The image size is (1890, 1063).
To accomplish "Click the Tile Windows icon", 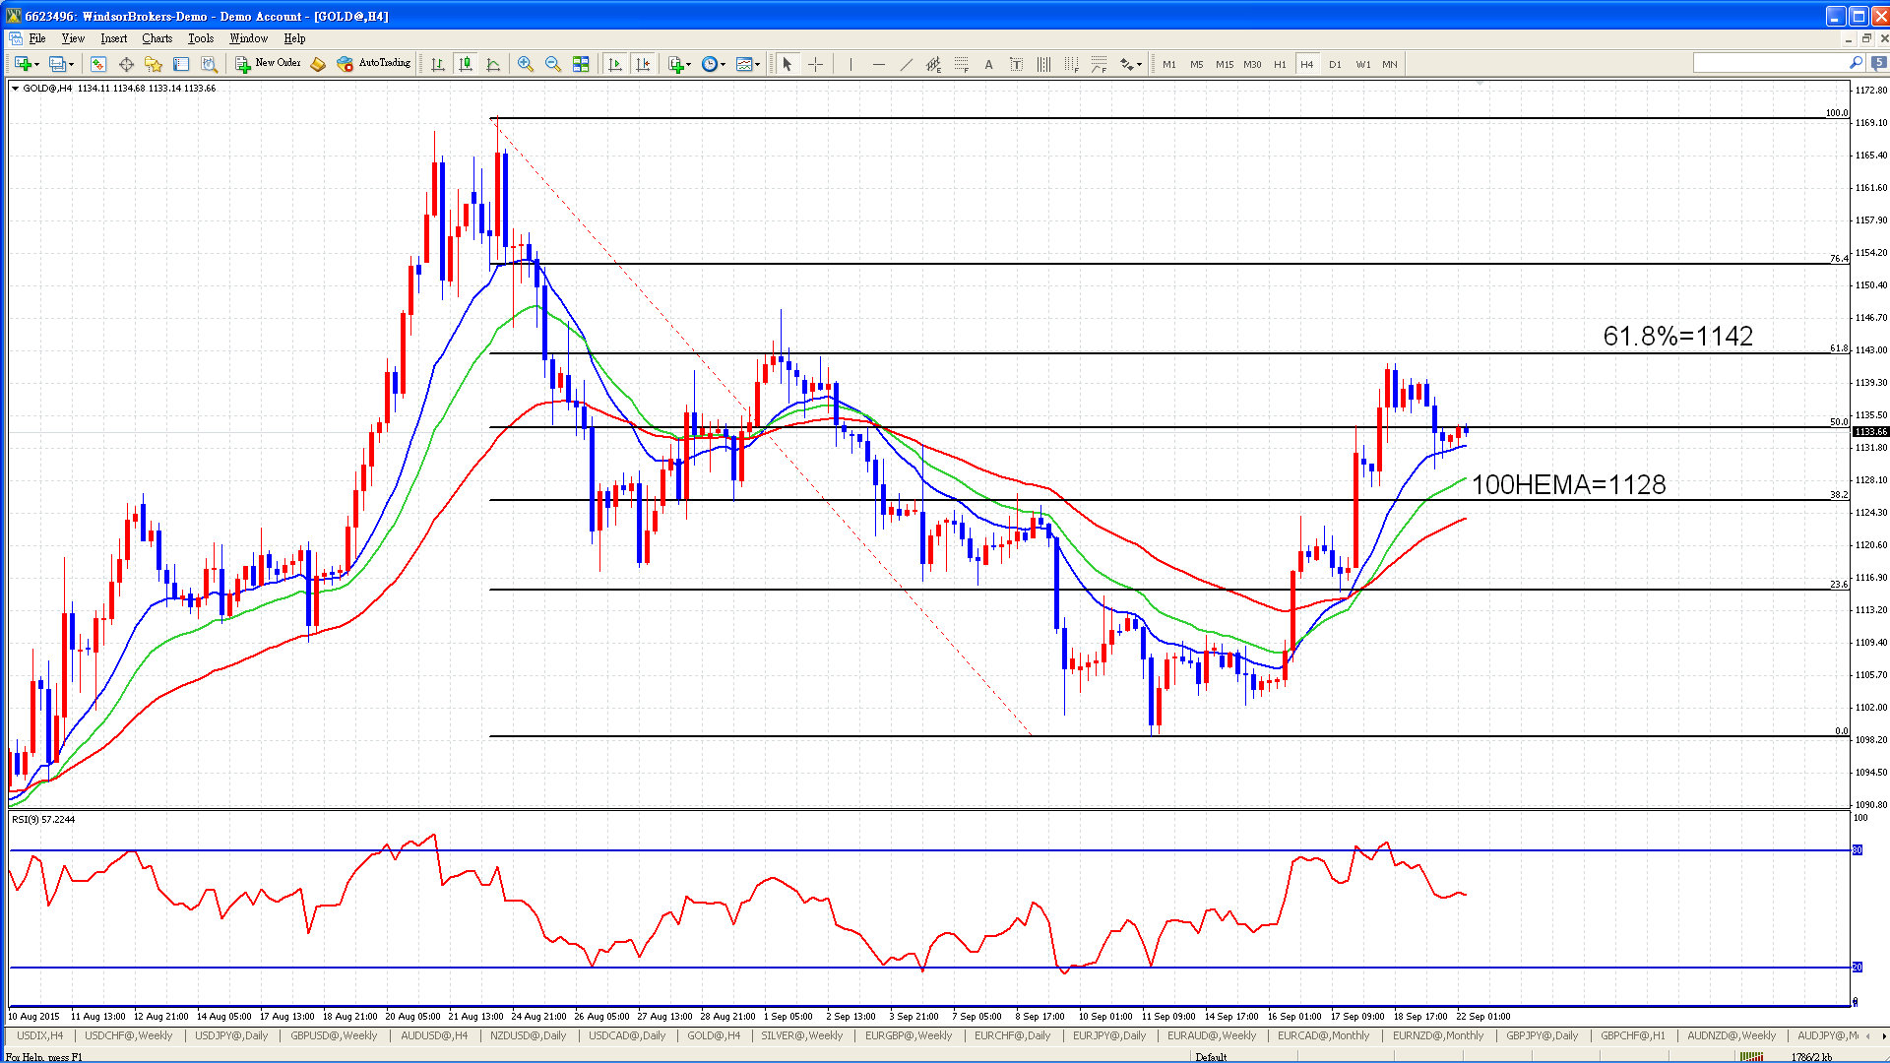I will pos(581,64).
